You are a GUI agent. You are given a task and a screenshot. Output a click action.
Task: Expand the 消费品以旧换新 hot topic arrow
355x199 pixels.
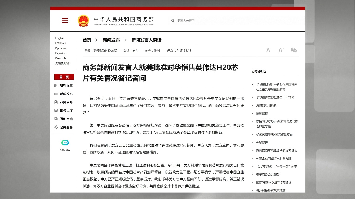[x=252, y=105]
